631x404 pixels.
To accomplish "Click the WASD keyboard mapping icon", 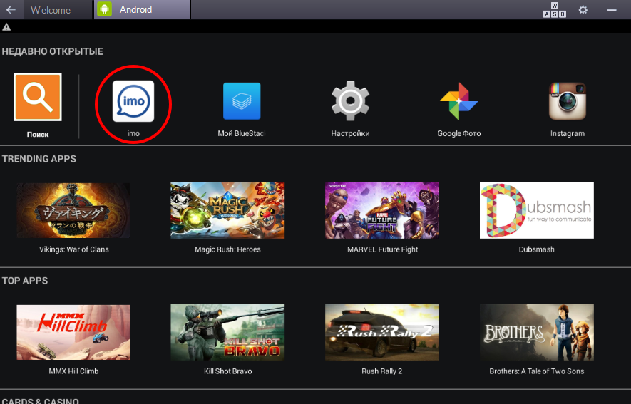I will click(555, 9).
